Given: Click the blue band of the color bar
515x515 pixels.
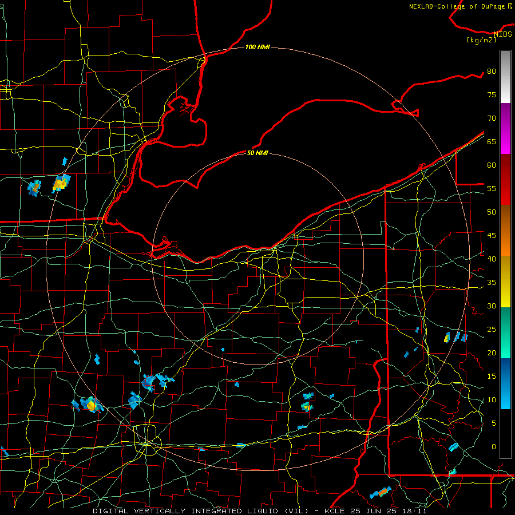Looking at the screenshot, I should coord(505,383).
